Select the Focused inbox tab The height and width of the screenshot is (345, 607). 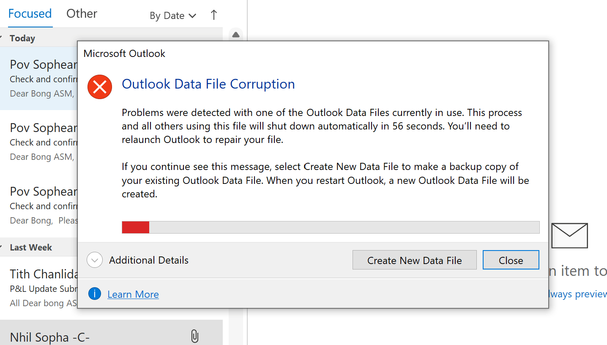point(30,13)
